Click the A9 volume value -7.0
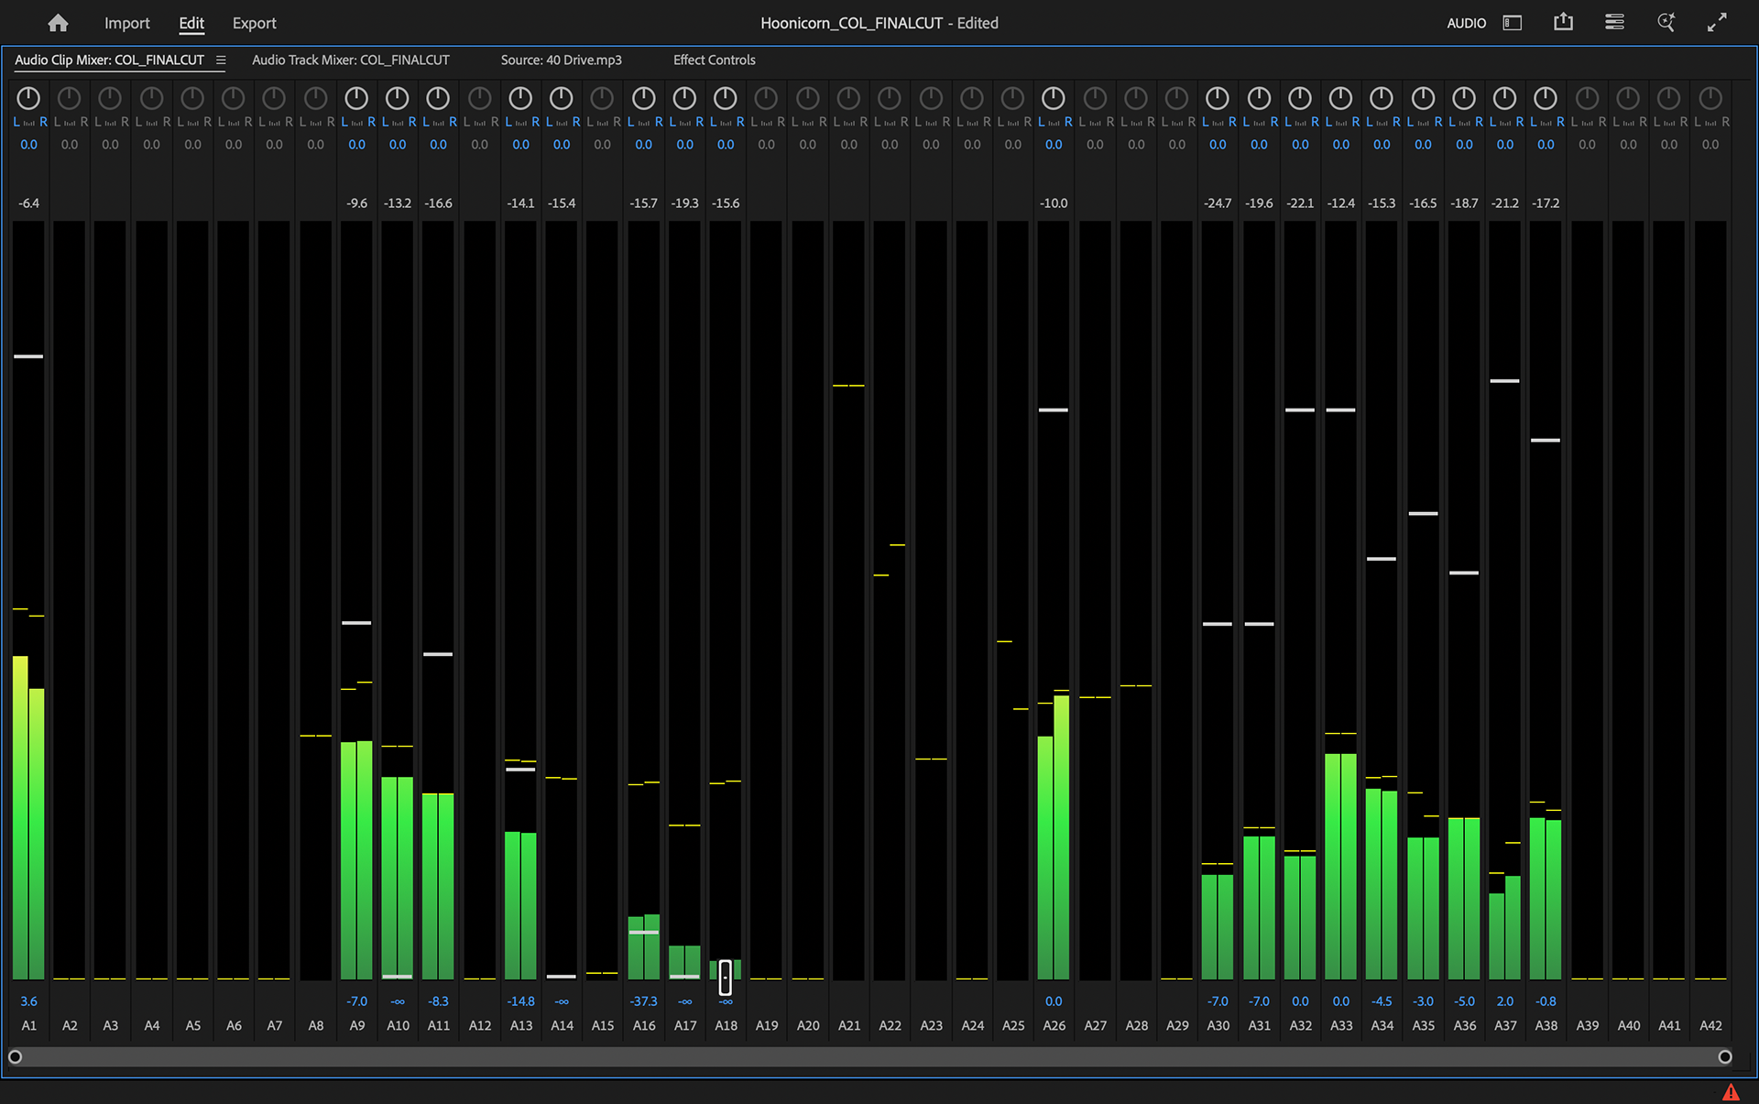 (357, 1001)
